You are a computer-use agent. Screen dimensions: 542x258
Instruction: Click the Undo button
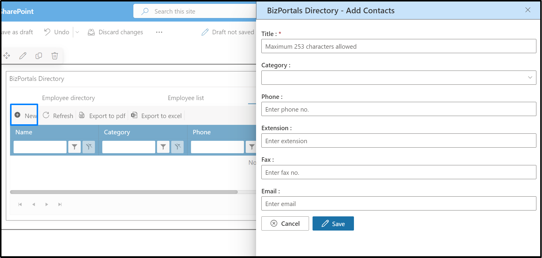(x=56, y=32)
